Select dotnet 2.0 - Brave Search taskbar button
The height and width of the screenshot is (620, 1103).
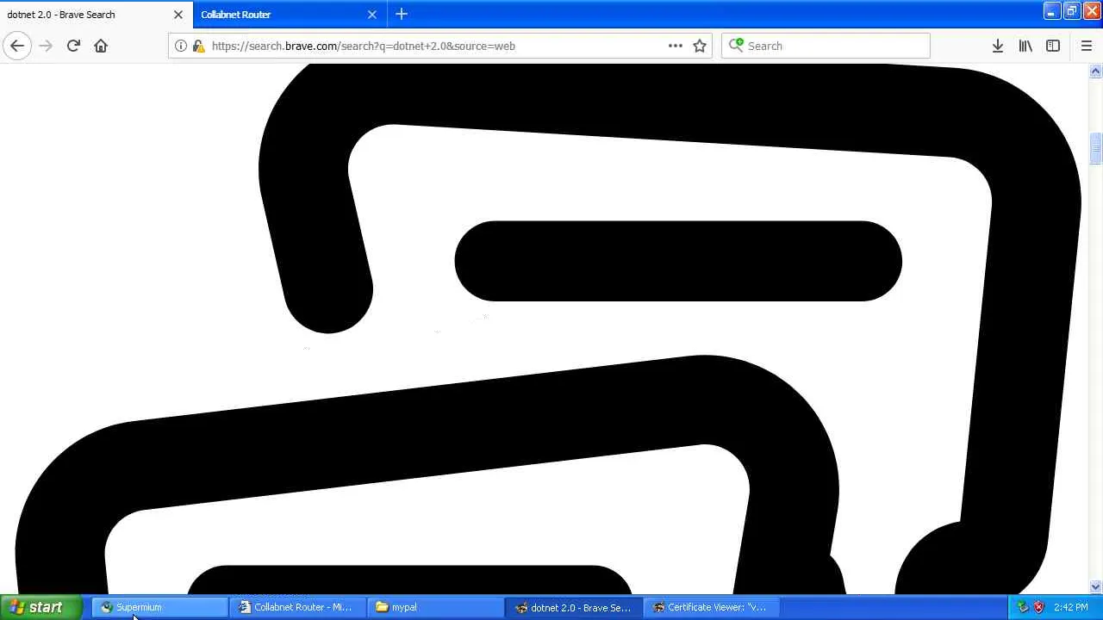(x=574, y=607)
